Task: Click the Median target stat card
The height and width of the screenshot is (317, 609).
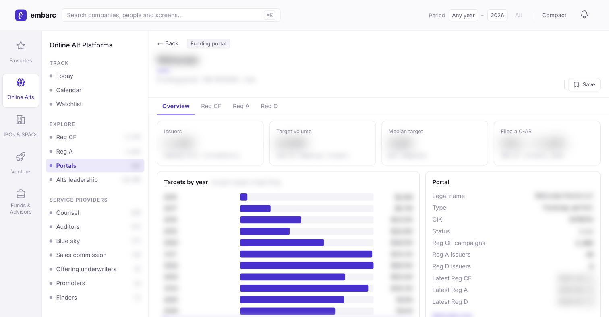Action: (435, 143)
